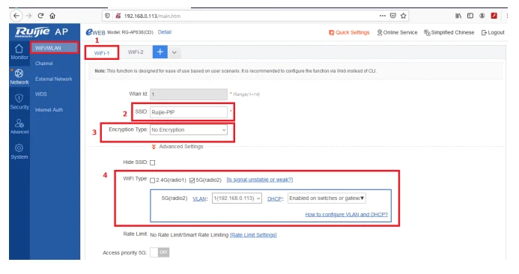519x274 pixels.
Task: Switch to the WiFi-2 tab
Action: click(136, 52)
